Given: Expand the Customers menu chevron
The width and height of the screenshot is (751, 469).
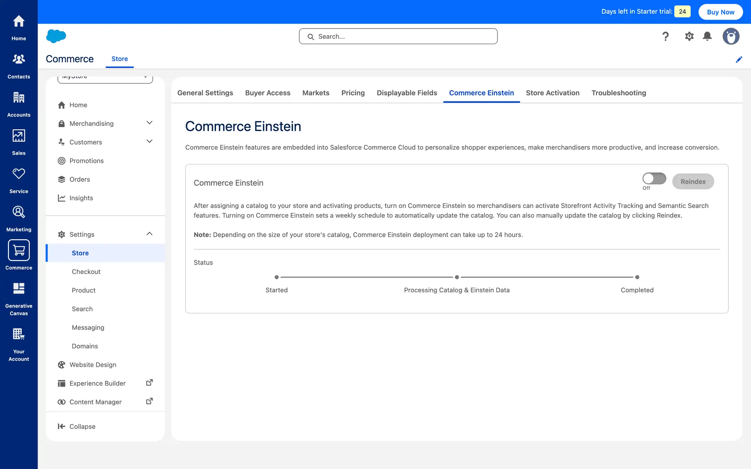Looking at the screenshot, I should [x=149, y=141].
